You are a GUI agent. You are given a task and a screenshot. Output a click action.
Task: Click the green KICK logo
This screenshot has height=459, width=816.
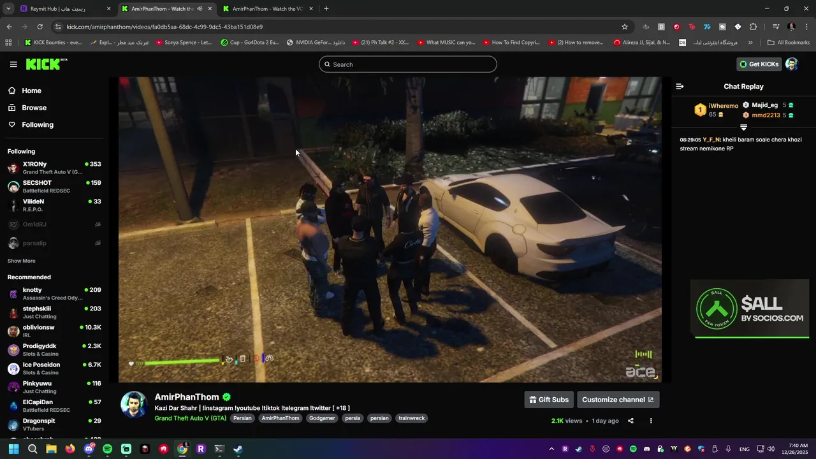coord(47,64)
